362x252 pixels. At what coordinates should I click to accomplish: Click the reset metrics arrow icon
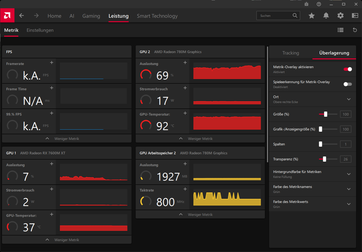tap(355, 30)
